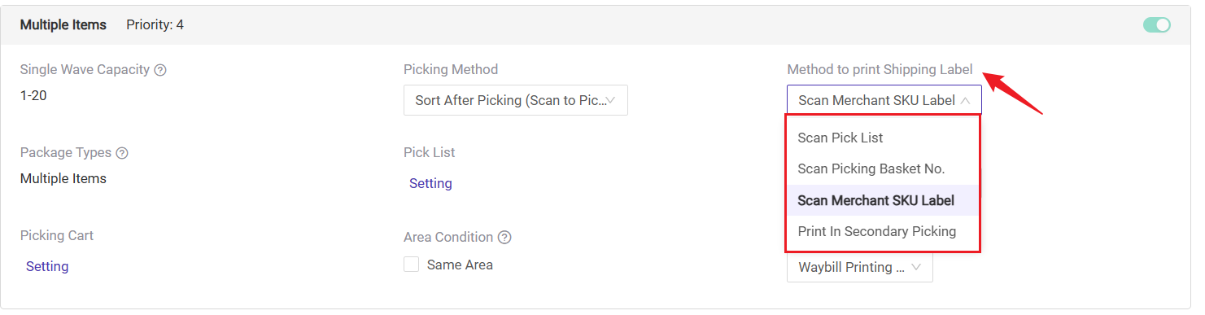Click the Priority: 4 label
This screenshot has width=1205, height=315.
(x=155, y=25)
